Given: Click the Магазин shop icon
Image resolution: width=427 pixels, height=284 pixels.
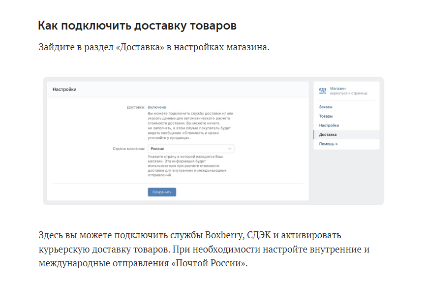Looking at the screenshot, I should point(322,91).
